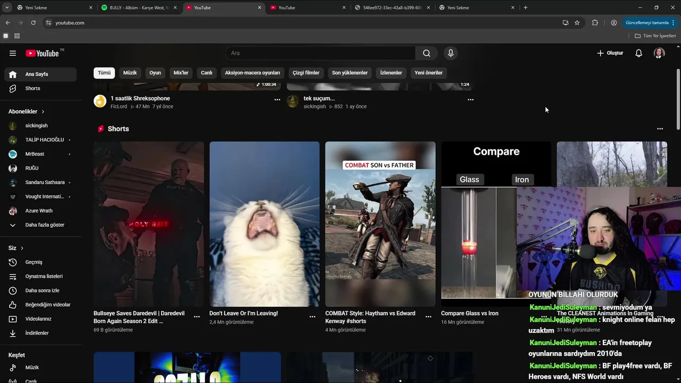Select the İzlenenler chip
681x383 pixels.
click(391, 73)
